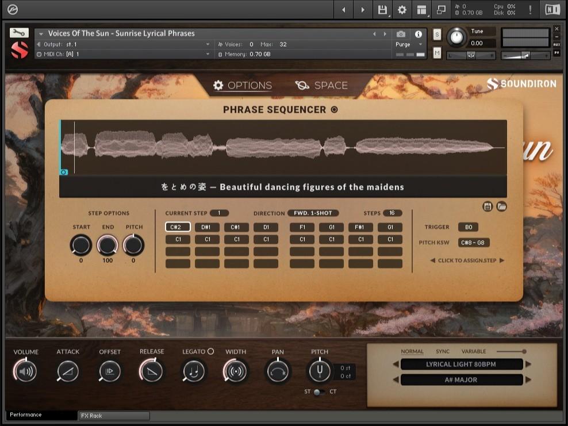The width and height of the screenshot is (568, 426).
Task: Click the NI logo in the top toolbar
Action: 554,9
